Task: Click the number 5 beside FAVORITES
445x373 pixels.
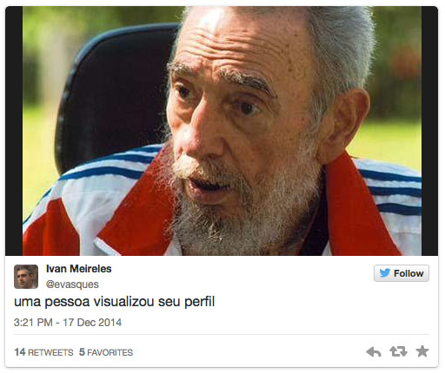Action: [82, 352]
